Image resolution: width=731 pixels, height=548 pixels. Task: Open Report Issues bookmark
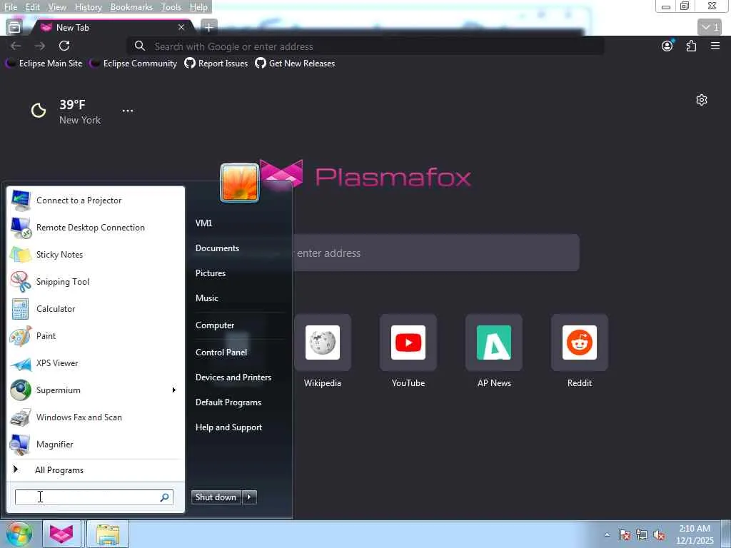216,64
